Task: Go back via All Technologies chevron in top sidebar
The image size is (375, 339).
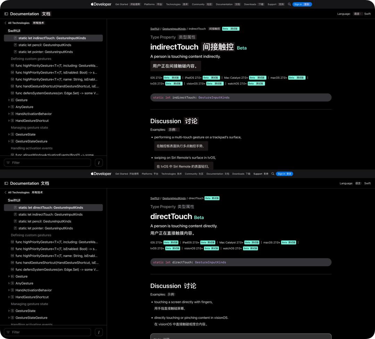Action: tap(5, 23)
